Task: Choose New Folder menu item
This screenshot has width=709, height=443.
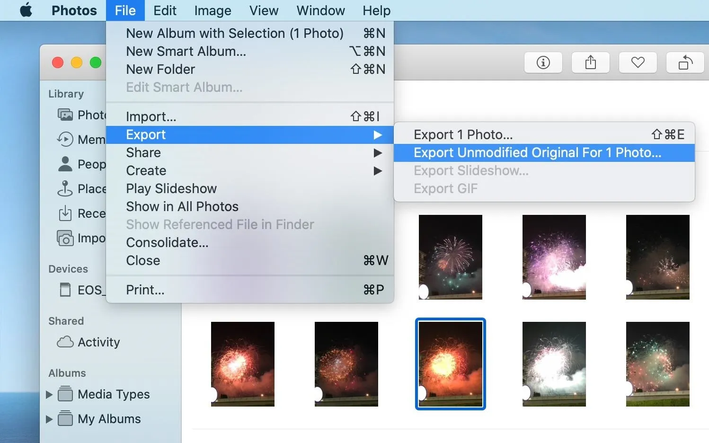Action: [x=250, y=69]
